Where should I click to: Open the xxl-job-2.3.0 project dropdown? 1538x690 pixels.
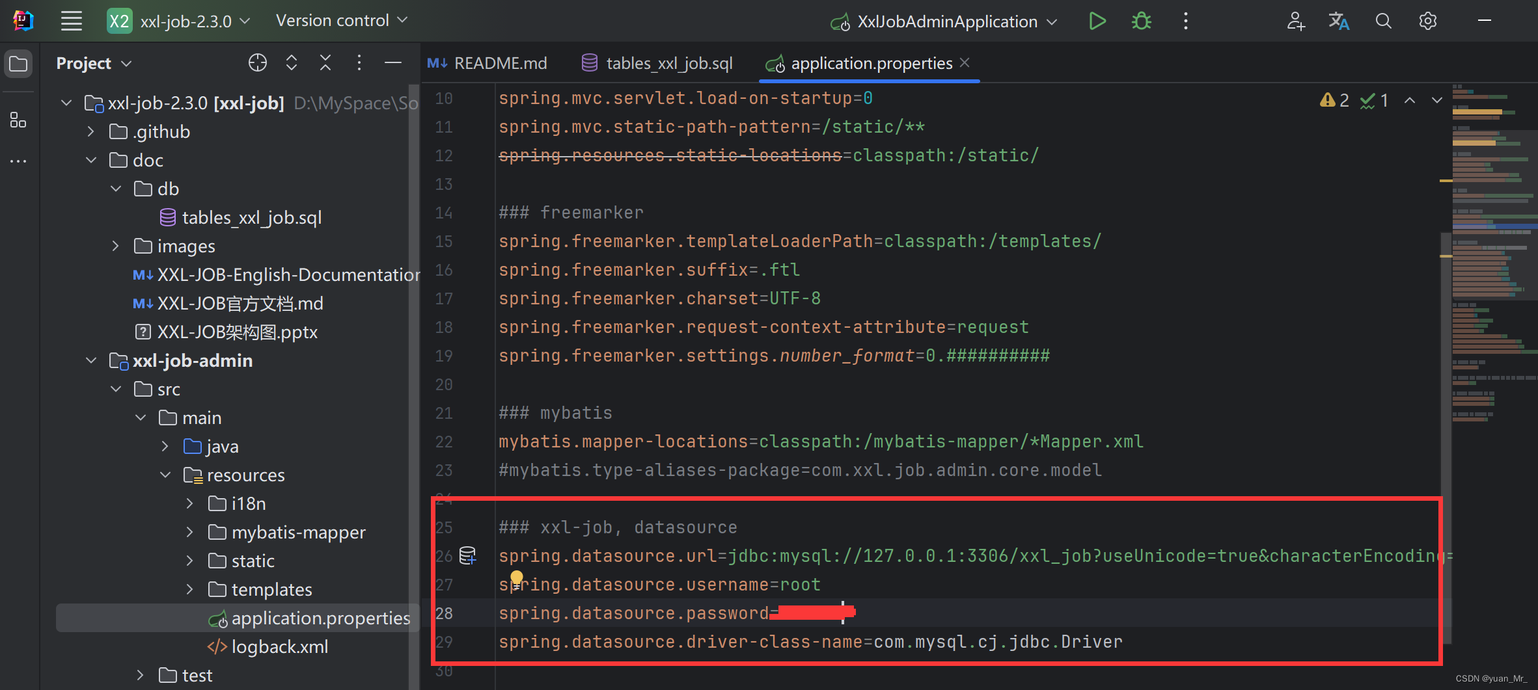[178, 21]
